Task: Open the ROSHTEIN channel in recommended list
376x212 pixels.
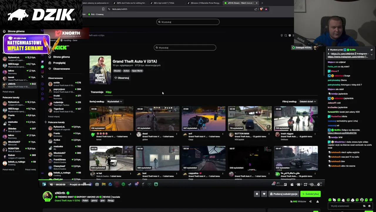Action: (19, 150)
